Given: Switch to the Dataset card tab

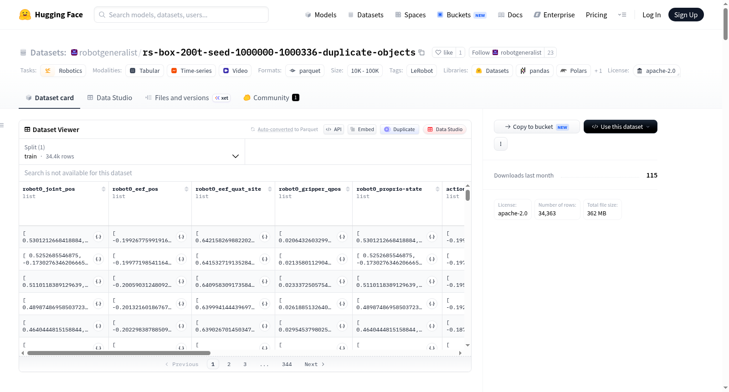Looking at the screenshot, I should [x=50, y=97].
